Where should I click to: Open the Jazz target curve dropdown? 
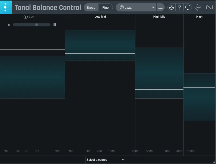(x=136, y=7)
